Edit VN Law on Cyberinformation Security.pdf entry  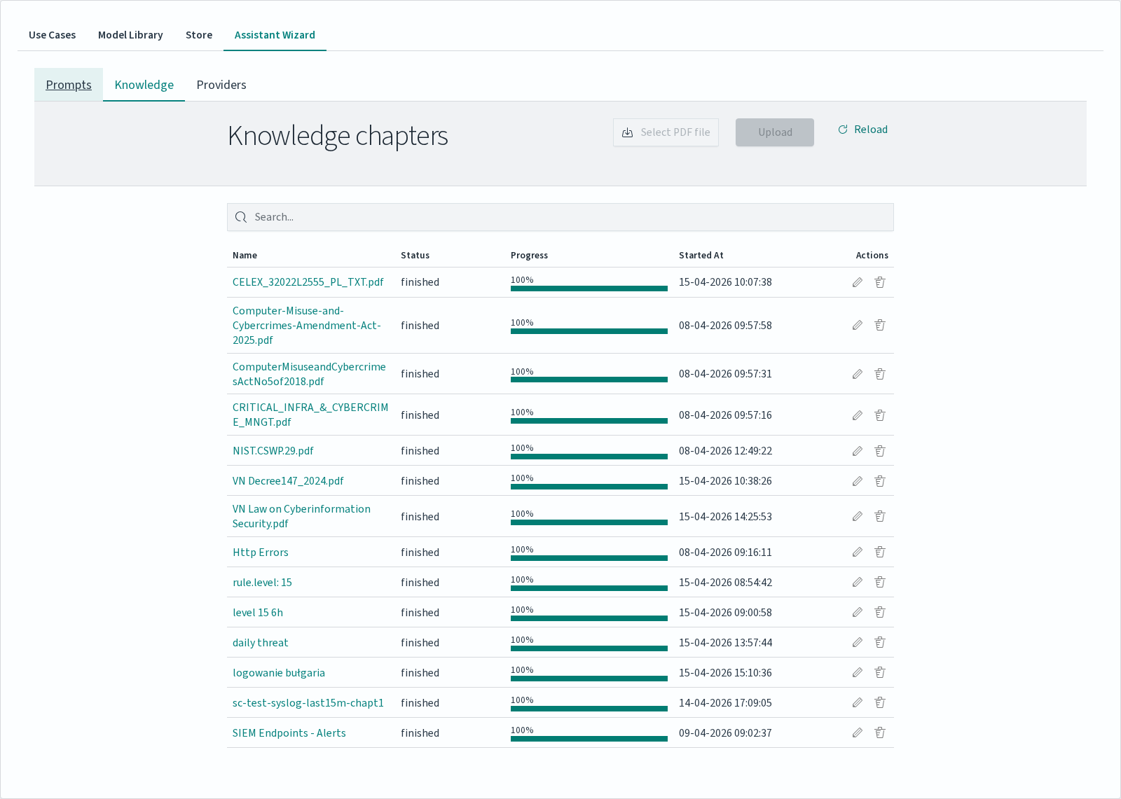point(857,516)
